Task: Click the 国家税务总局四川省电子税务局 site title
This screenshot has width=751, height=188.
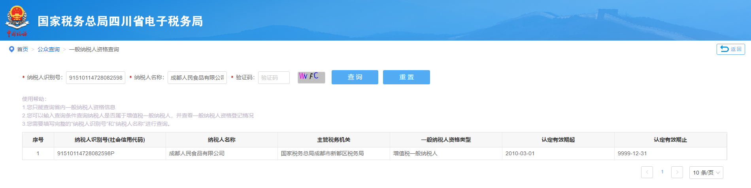Action: (120, 21)
